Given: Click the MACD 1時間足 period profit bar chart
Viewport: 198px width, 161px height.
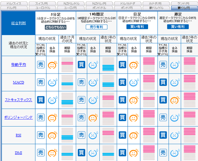Looking at the screenshot, I should pos(108,82).
